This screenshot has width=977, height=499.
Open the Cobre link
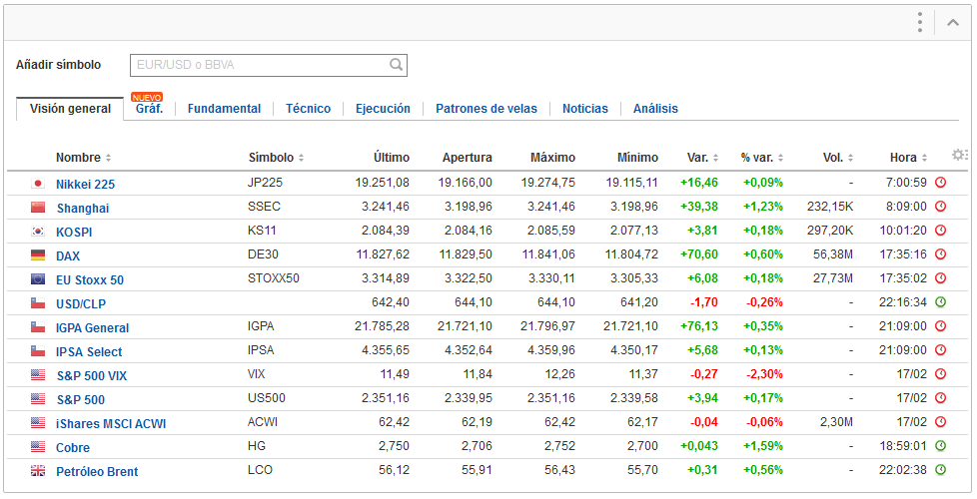[x=73, y=448]
